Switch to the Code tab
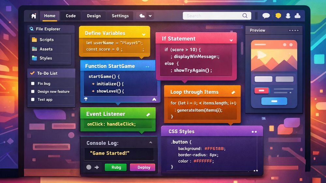This screenshot has width=326, height=183. click(x=71, y=16)
